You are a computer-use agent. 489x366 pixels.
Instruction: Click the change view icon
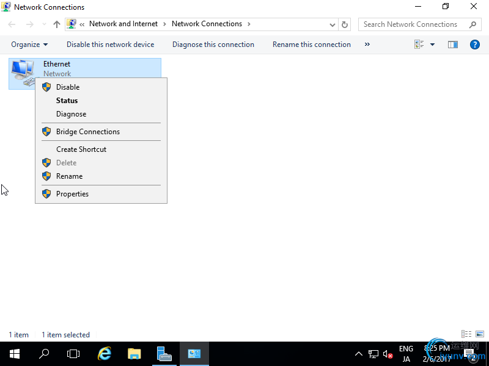click(x=419, y=45)
